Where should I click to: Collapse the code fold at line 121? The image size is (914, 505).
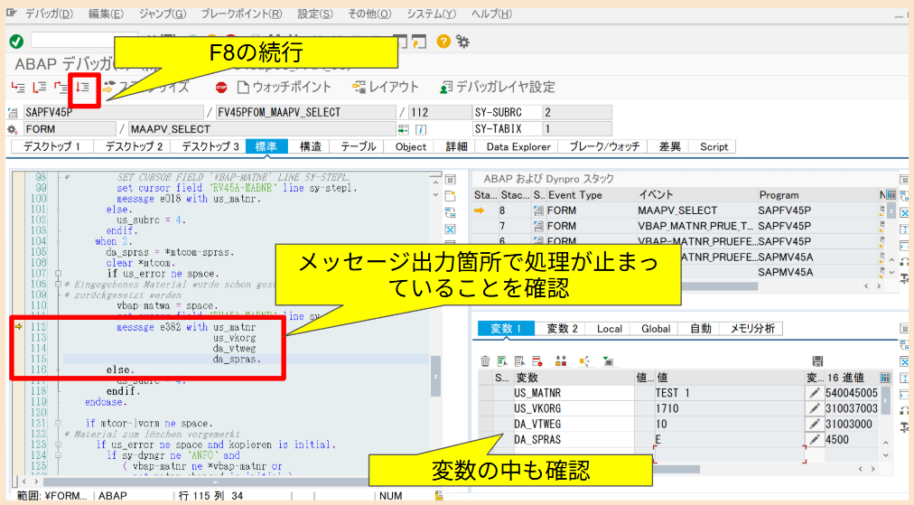pos(59,424)
